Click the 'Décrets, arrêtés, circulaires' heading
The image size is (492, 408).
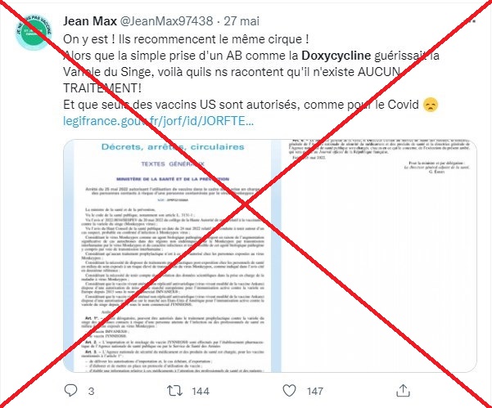point(173,146)
